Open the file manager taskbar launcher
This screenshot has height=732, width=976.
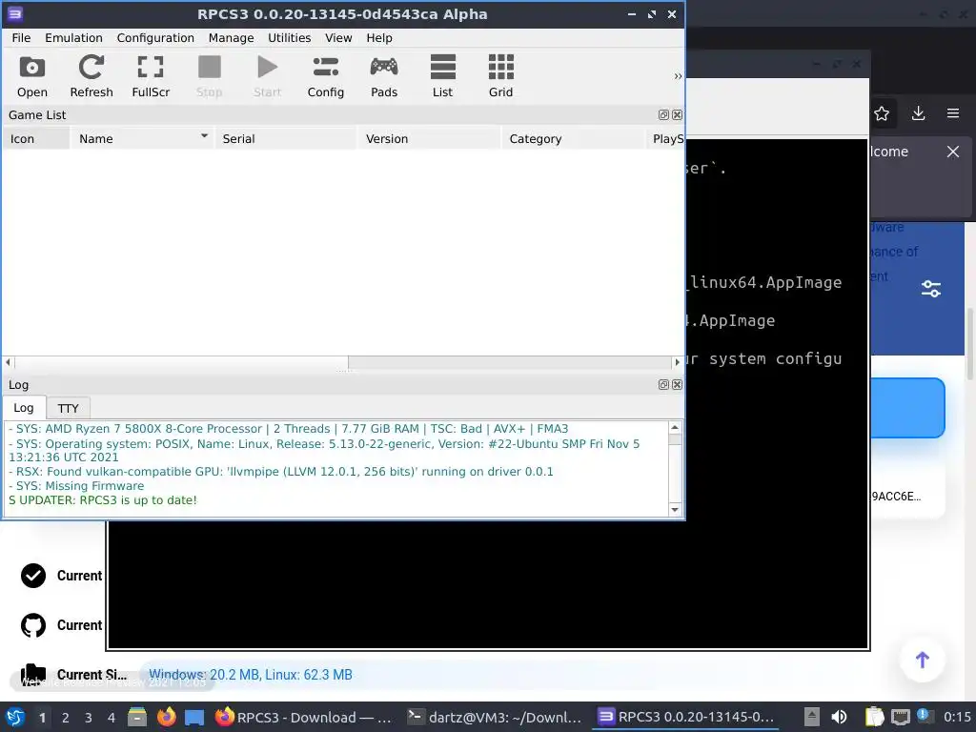point(137,717)
